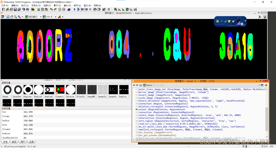This screenshot has height=148, width=276.
Task: Click the activate lines green check icon
Action: (60, 9)
